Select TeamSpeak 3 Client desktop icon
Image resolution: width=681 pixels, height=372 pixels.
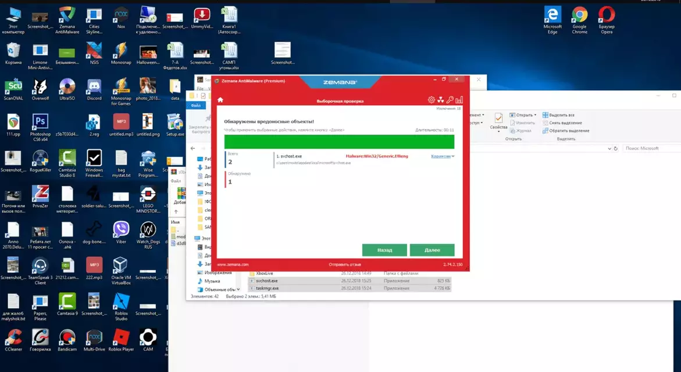[x=40, y=271]
